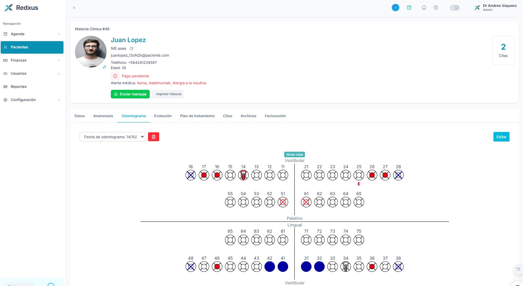Click the Editar button

click(501, 137)
